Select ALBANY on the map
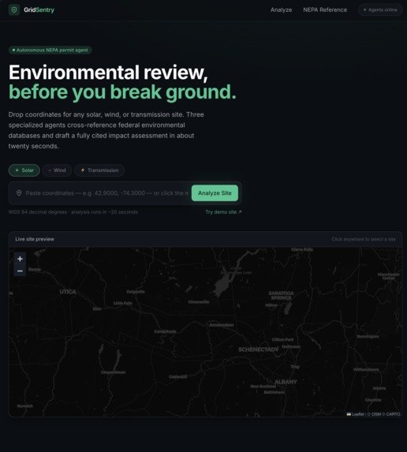Image resolution: width=407 pixels, height=452 pixels. click(x=286, y=382)
